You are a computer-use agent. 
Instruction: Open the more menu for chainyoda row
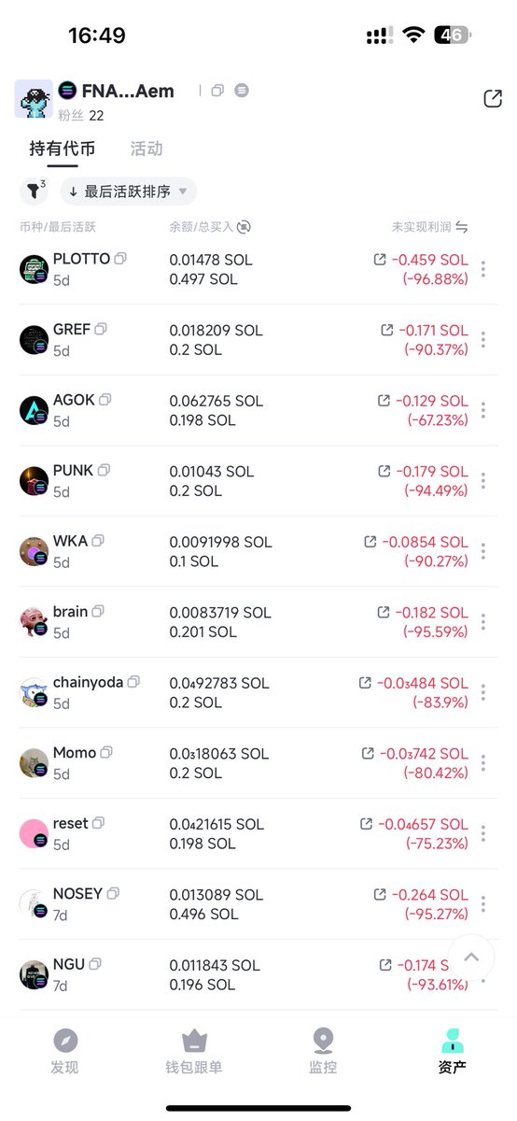click(x=483, y=692)
